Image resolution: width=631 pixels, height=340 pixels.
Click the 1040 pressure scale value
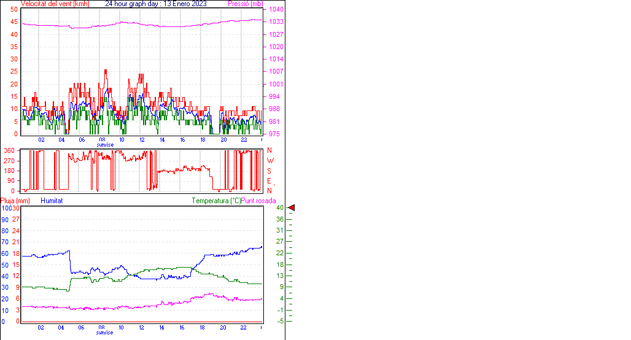pos(276,9)
